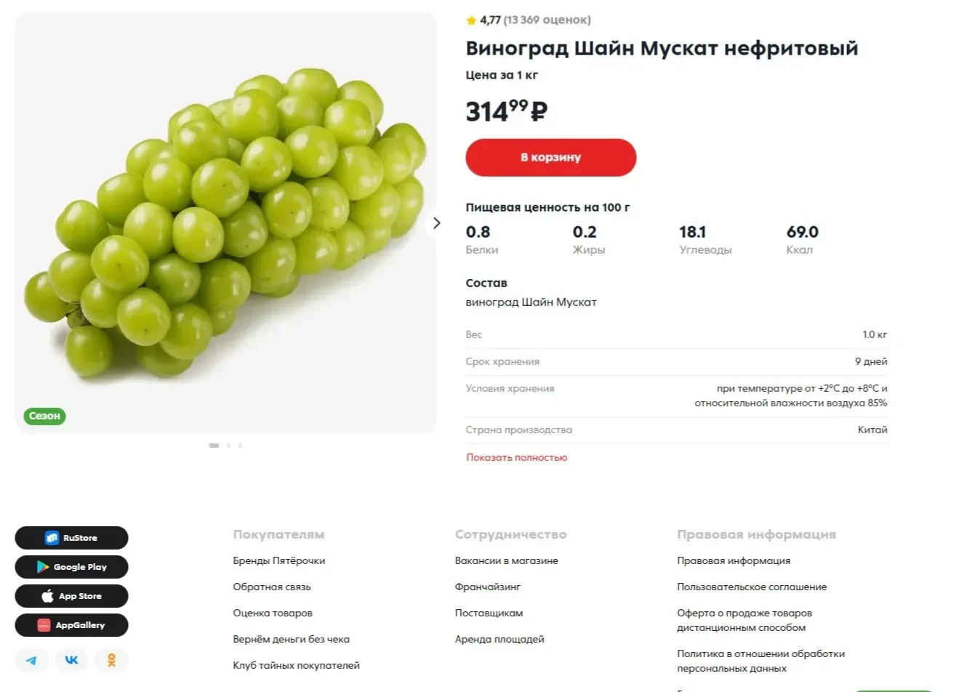Select the second image carousel dot
Image resolution: width=959 pixels, height=692 pixels.
(x=228, y=446)
